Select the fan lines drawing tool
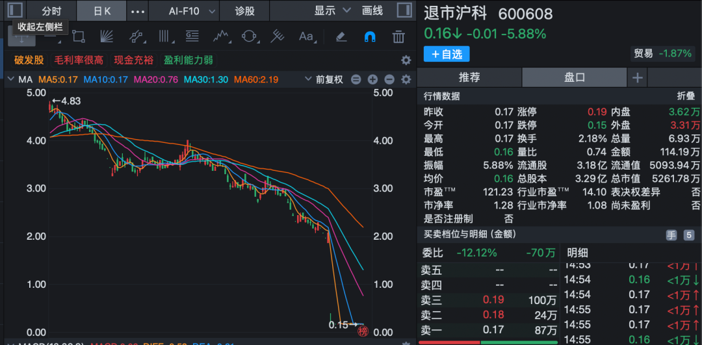Screen dimensions: 702x345 [x=106, y=36]
